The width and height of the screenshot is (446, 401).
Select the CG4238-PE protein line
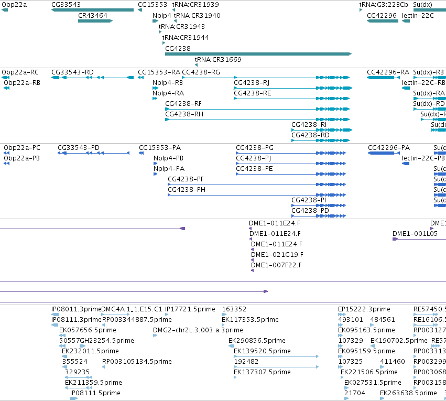[291, 174]
